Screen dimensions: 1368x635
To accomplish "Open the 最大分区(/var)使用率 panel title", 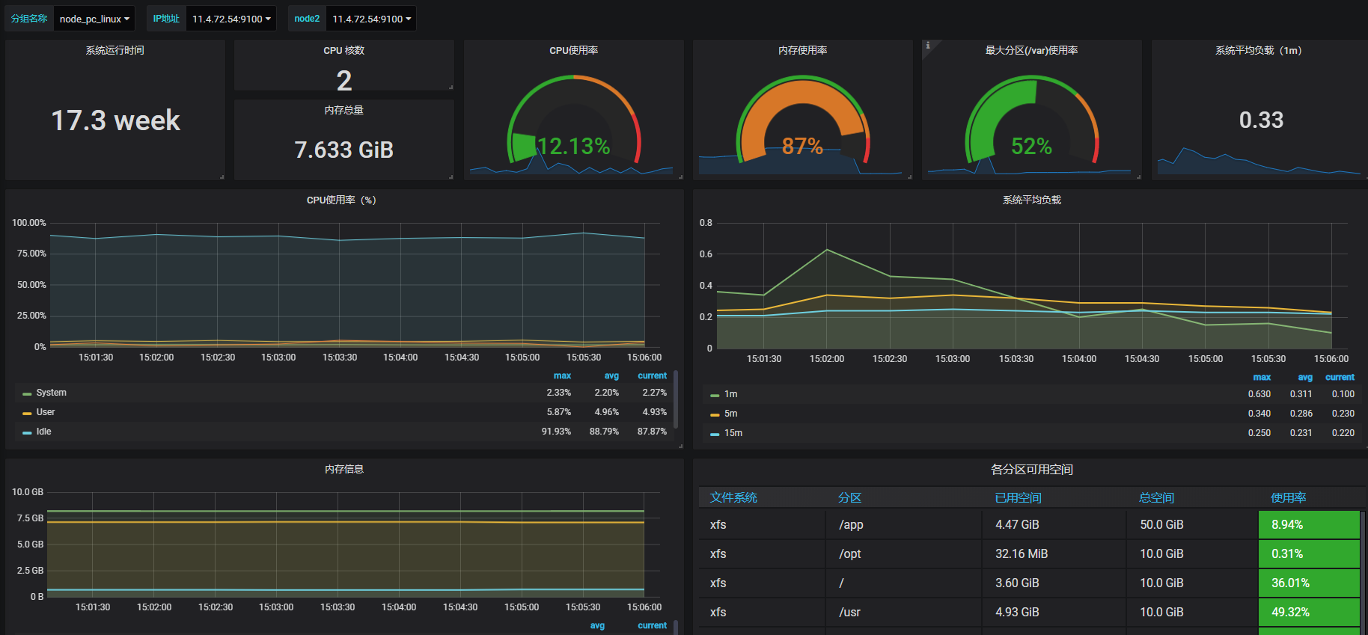I will click(x=1031, y=50).
